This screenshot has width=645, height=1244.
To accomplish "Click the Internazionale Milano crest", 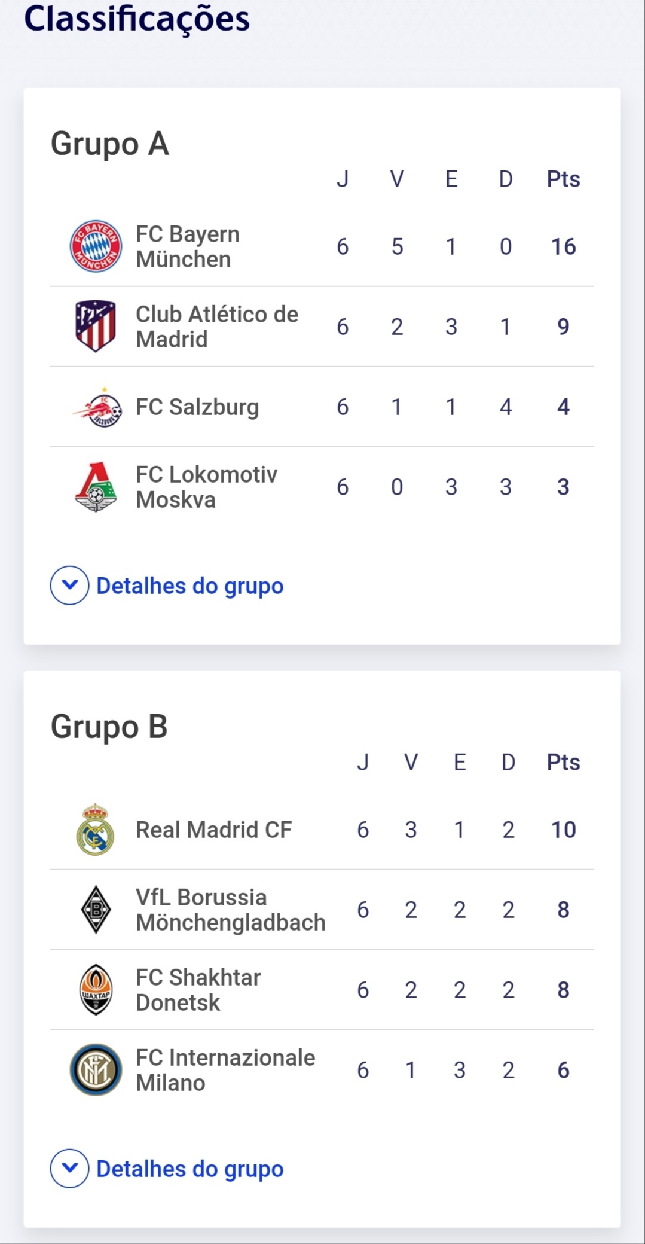I will click(96, 1070).
